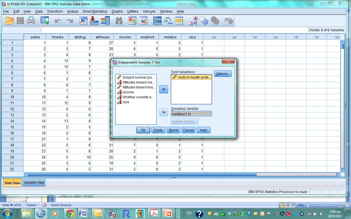Select 'Attitudes toward hou...' in variable list
Image resolution: width=351 pixels, height=219 pixels.
pyautogui.click(x=136, y=87)
